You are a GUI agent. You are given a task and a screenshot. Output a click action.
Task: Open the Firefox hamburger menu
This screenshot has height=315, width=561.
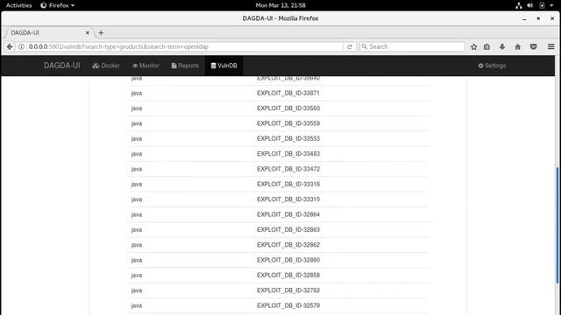pos(551,46)
